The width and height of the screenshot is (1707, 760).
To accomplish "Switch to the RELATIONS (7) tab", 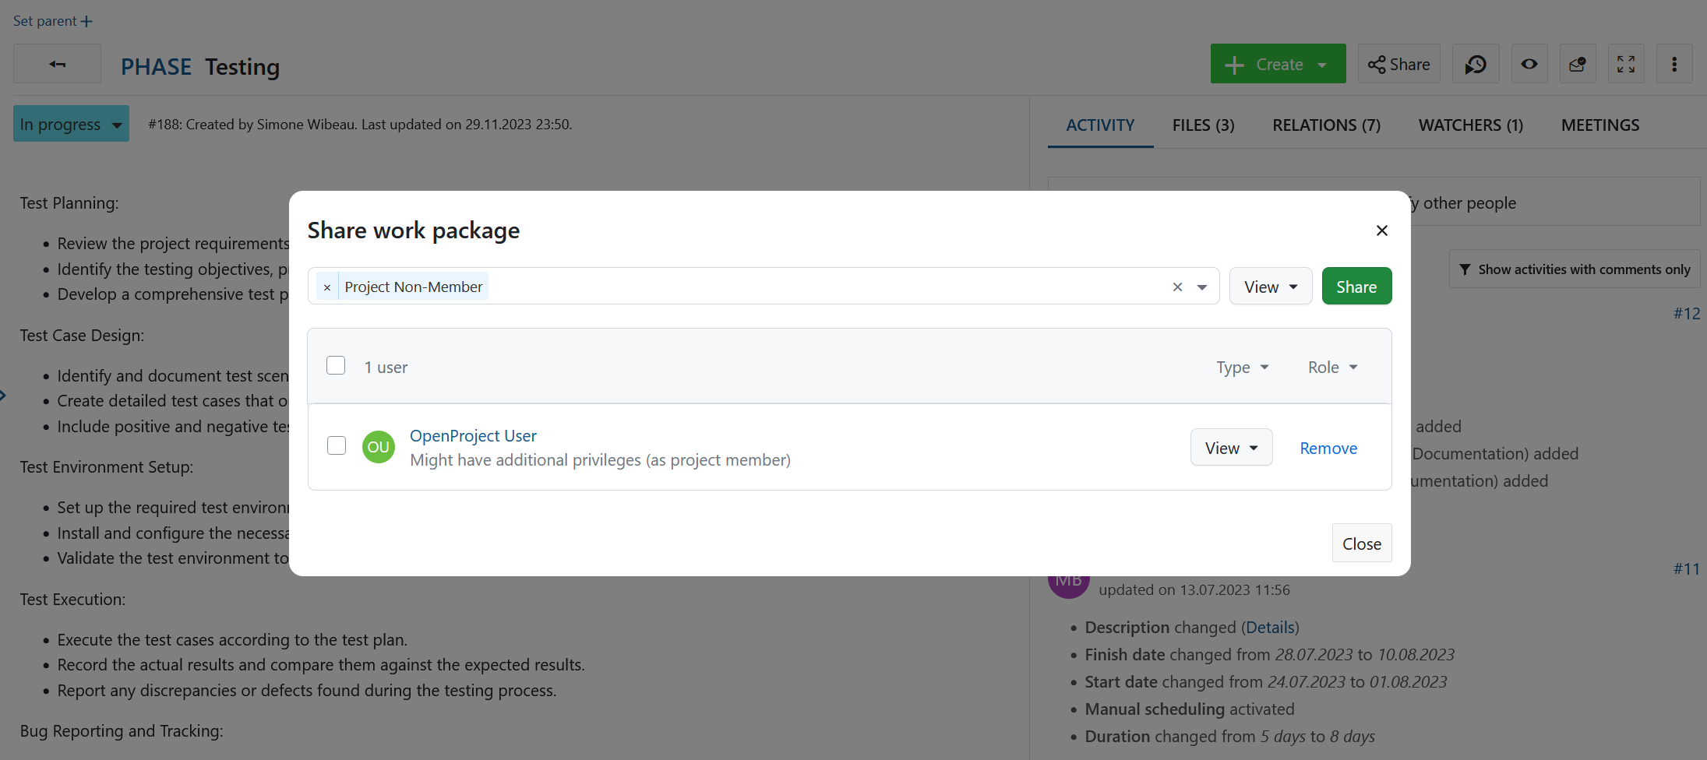I will (x=1327, y=125).
